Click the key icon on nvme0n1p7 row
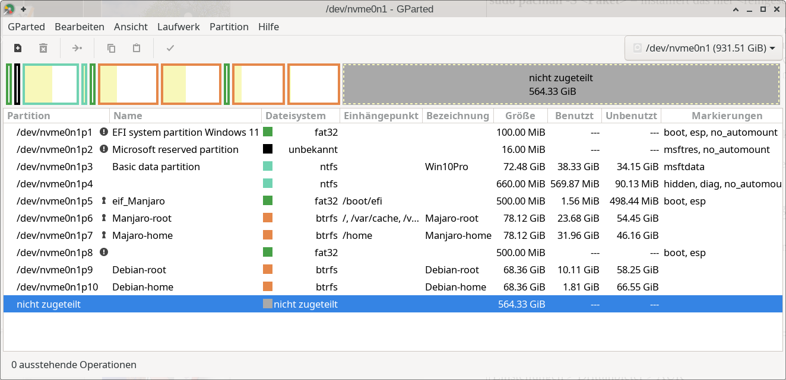Image resolution: width=786 pixels, height=380 pixels. click(104, 235)
